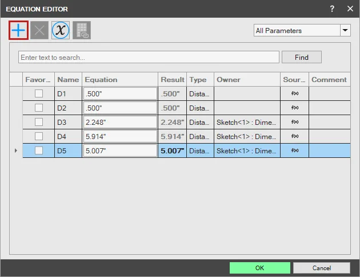The height and width of the screenshot is (277, 360).
Task: Open help with the question mark icon
Action: pos(332,9)
